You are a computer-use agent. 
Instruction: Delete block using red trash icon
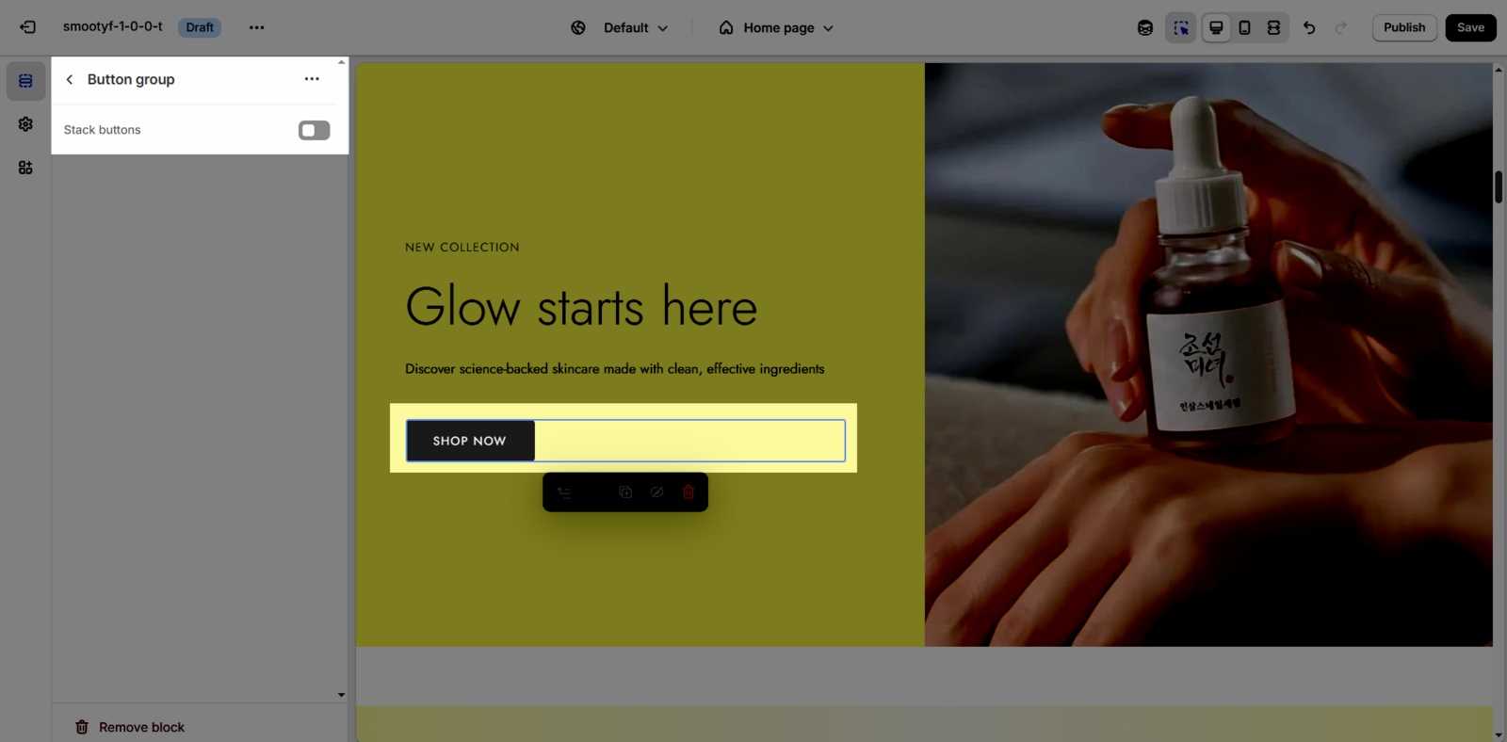coord(689,492)
